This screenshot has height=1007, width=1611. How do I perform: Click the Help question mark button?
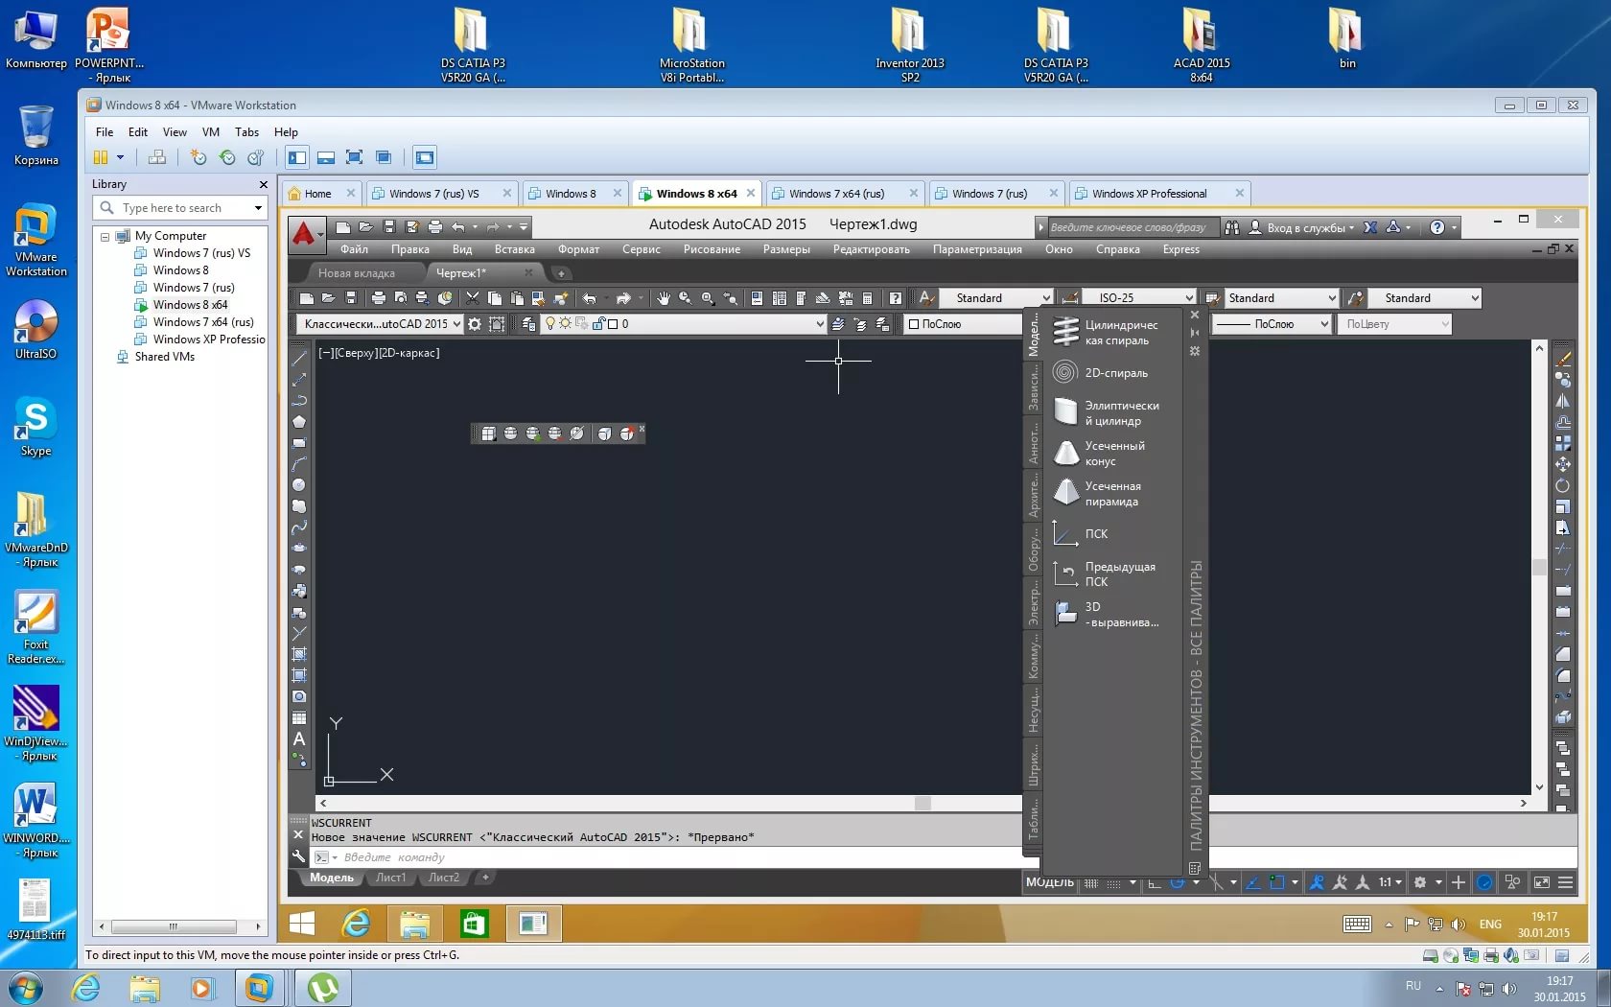coord(895,297)
